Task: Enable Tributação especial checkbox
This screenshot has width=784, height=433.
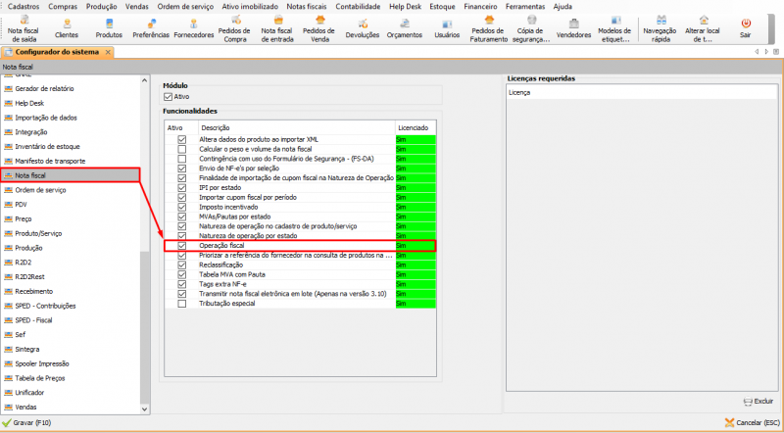Action: [x=181, y=304]
